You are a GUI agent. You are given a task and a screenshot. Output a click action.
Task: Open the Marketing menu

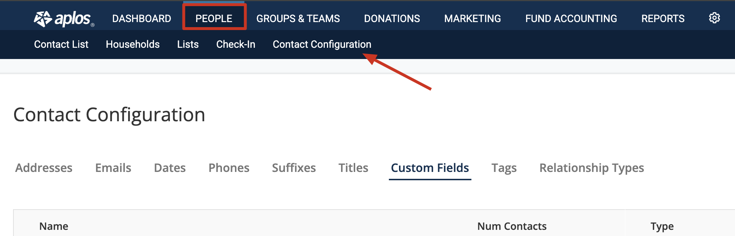tap(472, 18)
